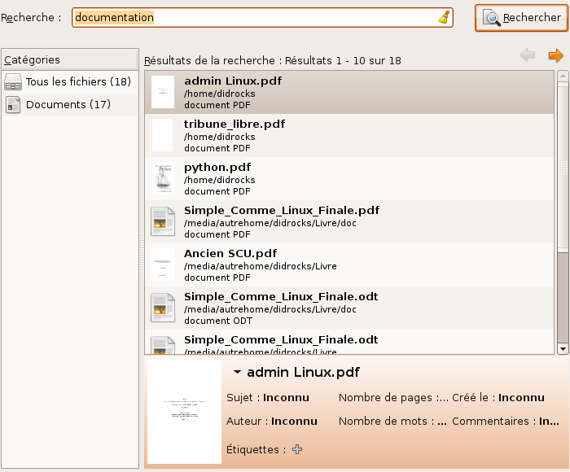
Task: Click admin Linux.pdf thumbnail in results list
Action: [x=163, y=92]
